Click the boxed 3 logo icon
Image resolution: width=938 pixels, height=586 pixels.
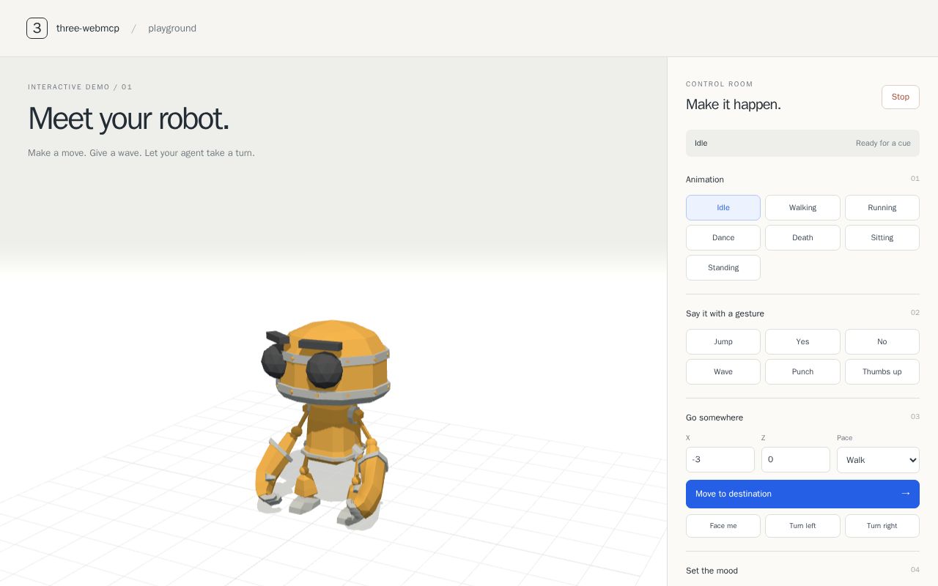pos(37,28)
